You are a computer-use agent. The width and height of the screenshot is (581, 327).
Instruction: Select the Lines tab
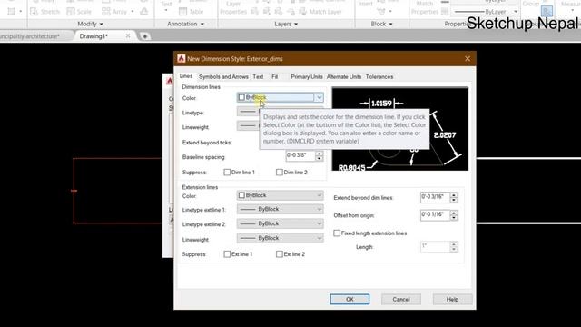(x=186, y=76)
